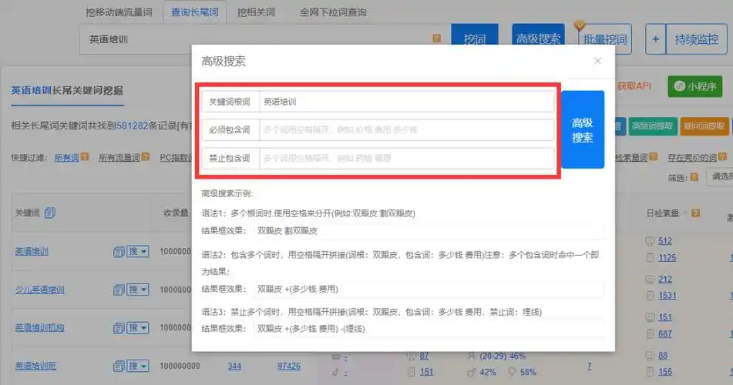Viewport: 733px width, 385px height.
Task: Expand the 搜 dropdown in the 少儿英语培训 row
Action: (138, 290)
